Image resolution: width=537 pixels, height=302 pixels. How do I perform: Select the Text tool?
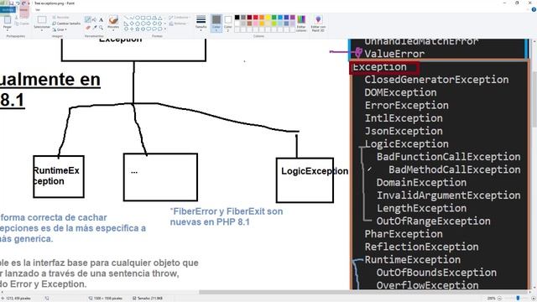(x=101, y=19)
